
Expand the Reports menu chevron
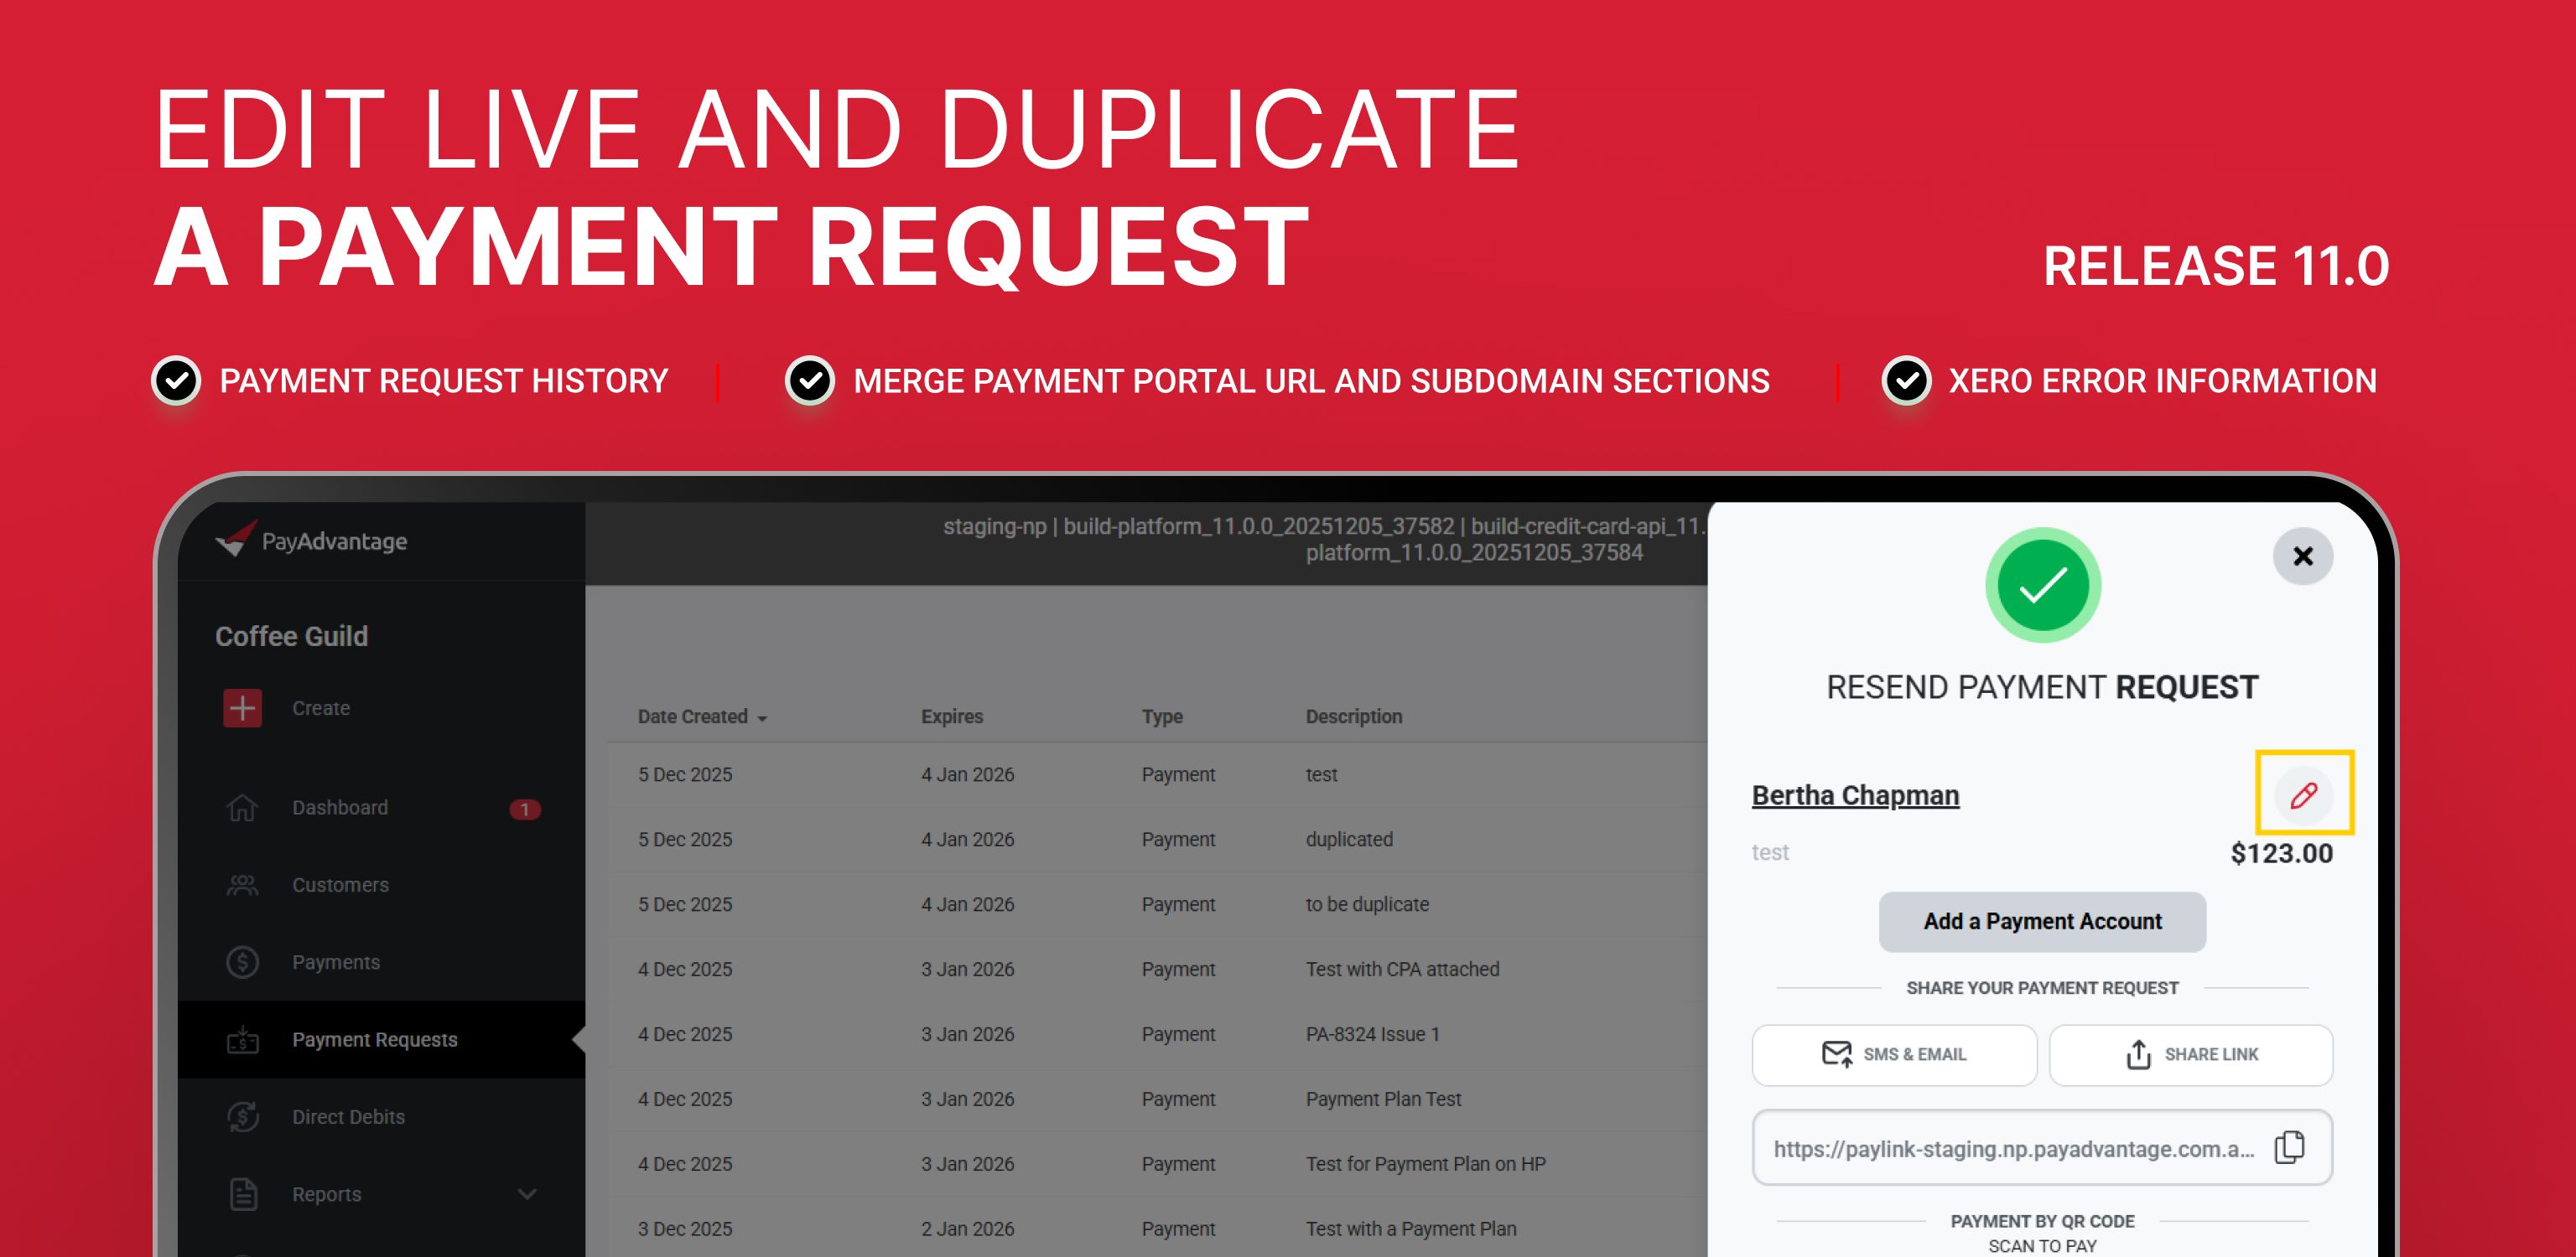pyautogui.click(x=527, y=1194)
